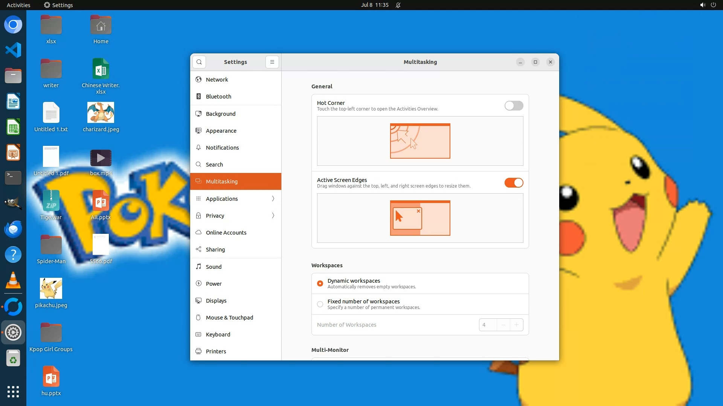Open Thunderbird from the dock

click(x=13, y=229)
